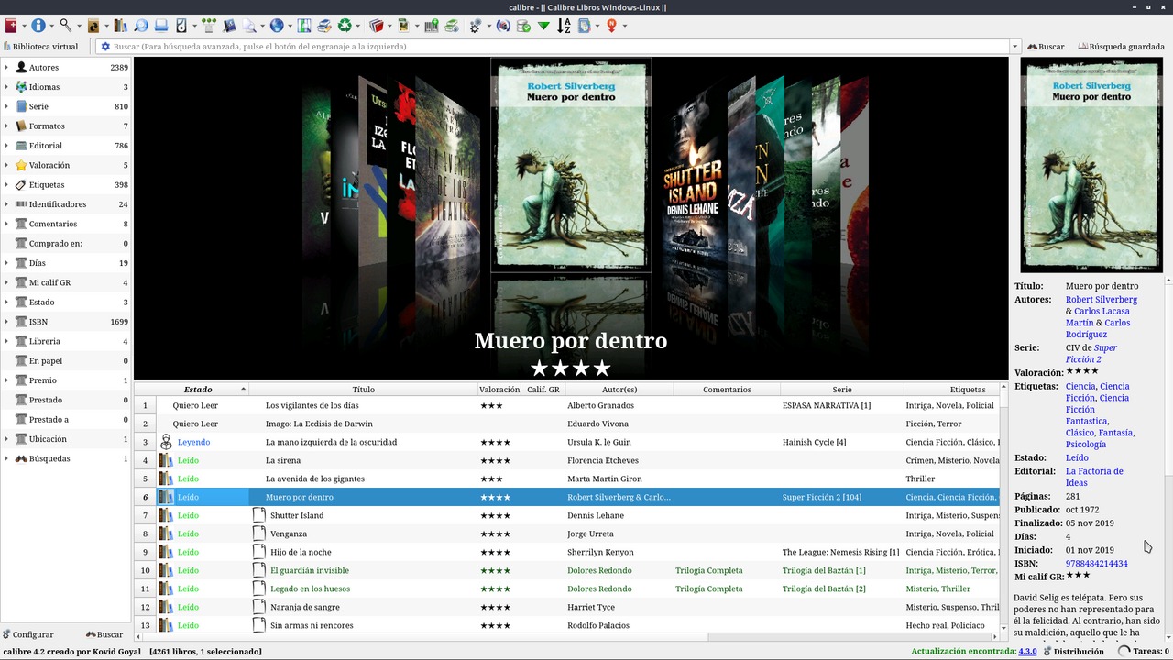Screen dimensions: 1173x660
Task: Open the dropdown arrow beside the Add books icon
Action: point(24,26)
